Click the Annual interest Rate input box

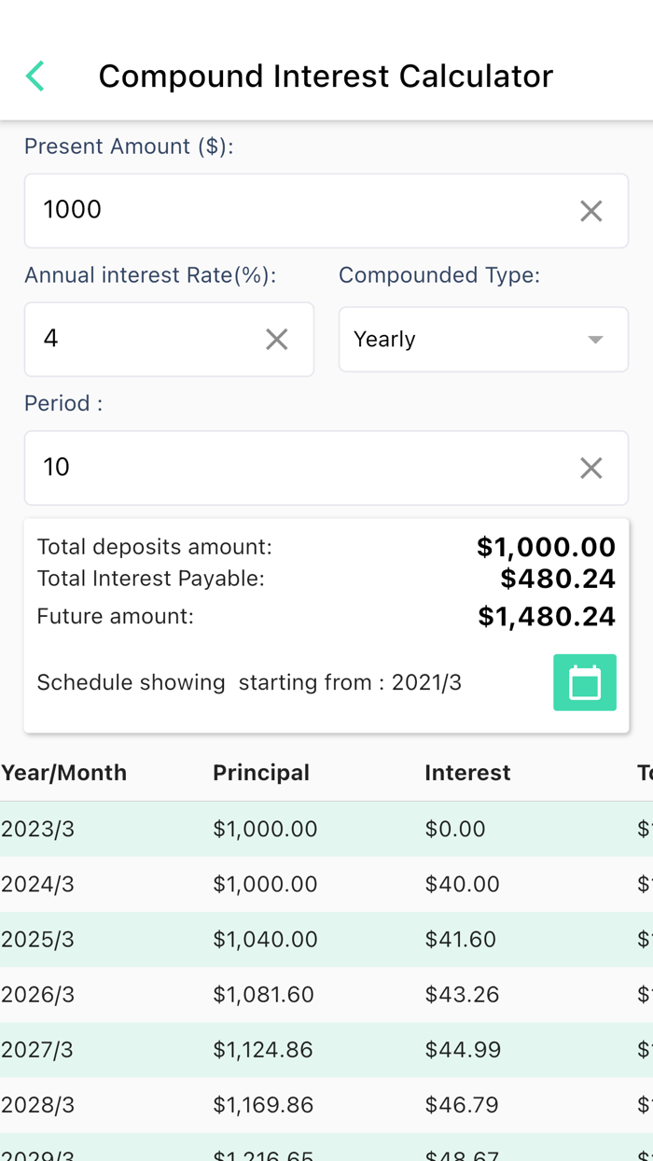click(140, 339)
